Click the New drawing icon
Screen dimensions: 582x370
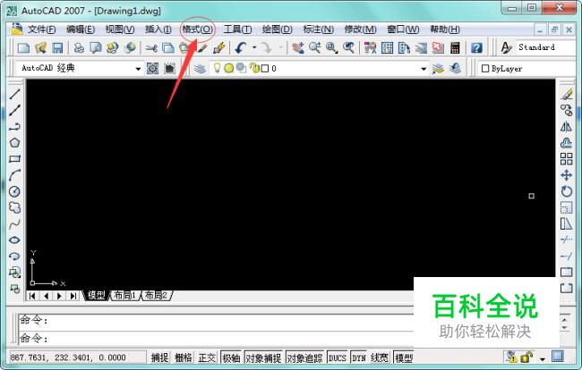coord(24,47)
